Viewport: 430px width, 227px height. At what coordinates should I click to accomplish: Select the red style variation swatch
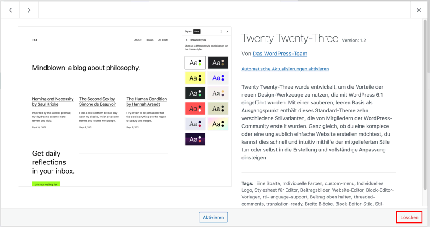tap(195, 109)
